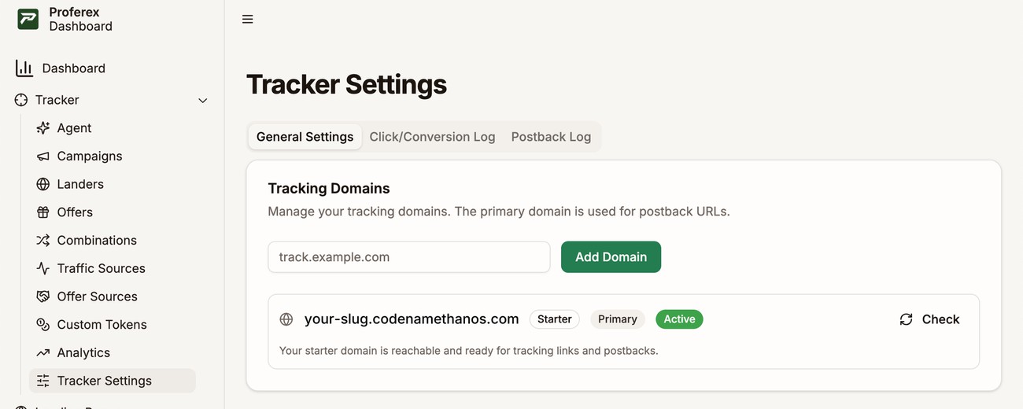Click the Add Domain button
1023x409 pixels.
(x=611, y=257)
